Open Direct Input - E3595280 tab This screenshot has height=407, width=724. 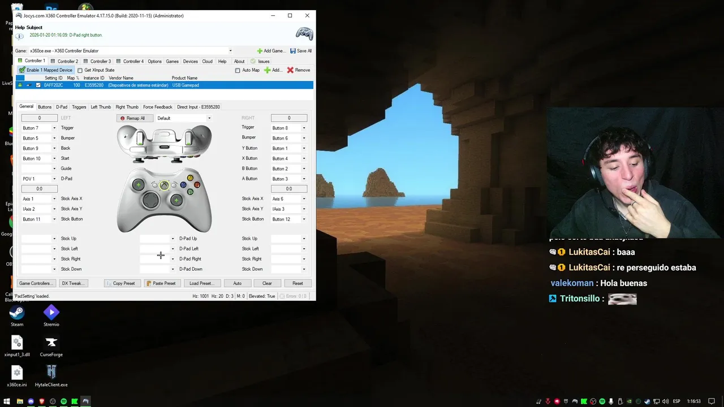[199, 107]
